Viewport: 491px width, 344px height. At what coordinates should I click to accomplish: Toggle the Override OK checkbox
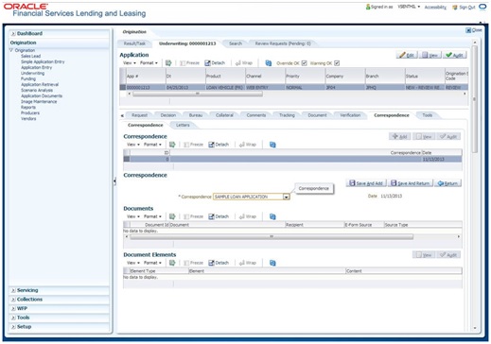point(304,63)
